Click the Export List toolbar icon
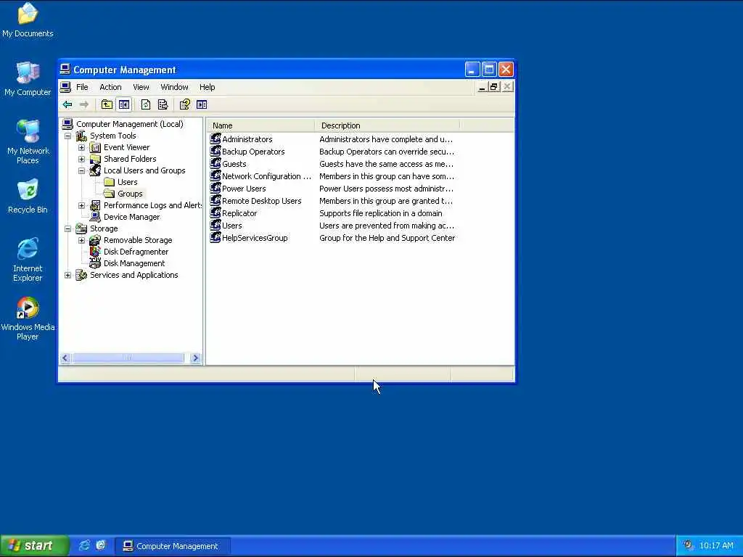The height and width of the screenshot is (557, 743). point(163,104)
